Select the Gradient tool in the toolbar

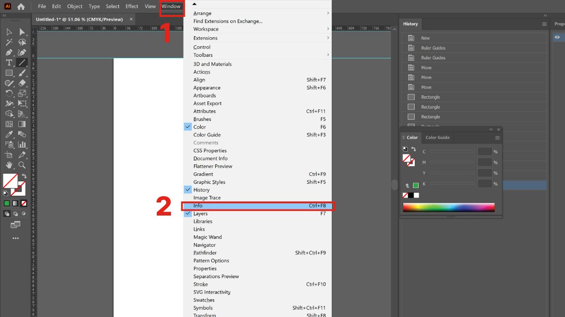pos(22,124)
